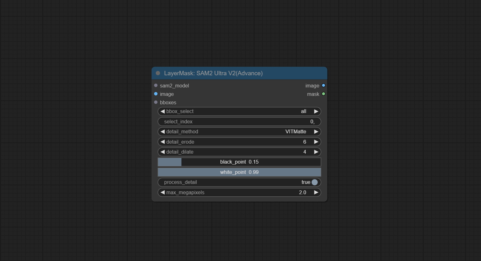
Task: Click the blue image input connector
Action: [x=156, y=94]
